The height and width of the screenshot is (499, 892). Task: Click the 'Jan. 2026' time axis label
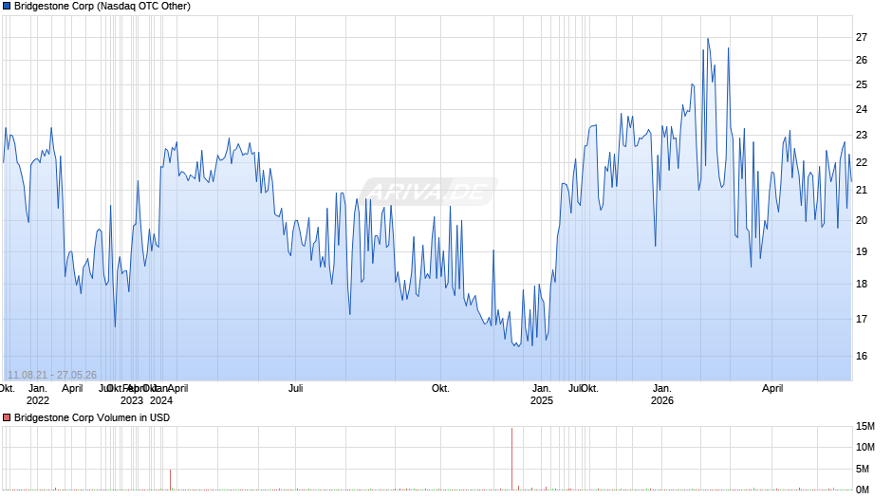(x=661, y=395)
